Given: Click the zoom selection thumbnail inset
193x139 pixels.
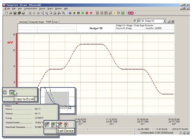Looking at the screenshot, I should click(58, 100).
